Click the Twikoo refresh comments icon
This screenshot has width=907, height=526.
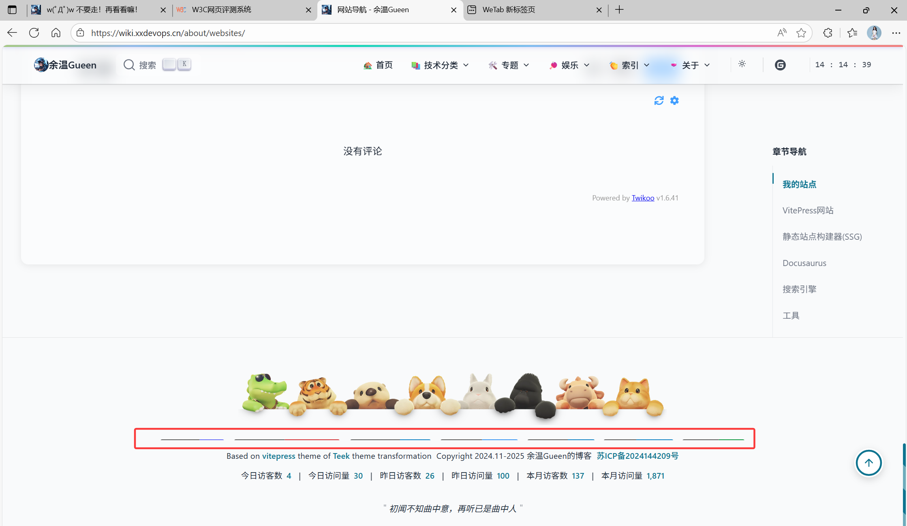pos(659,100)
